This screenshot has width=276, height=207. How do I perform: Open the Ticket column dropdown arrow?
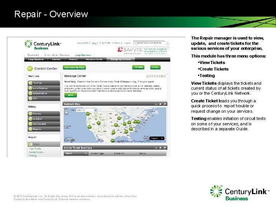[86, 154]
